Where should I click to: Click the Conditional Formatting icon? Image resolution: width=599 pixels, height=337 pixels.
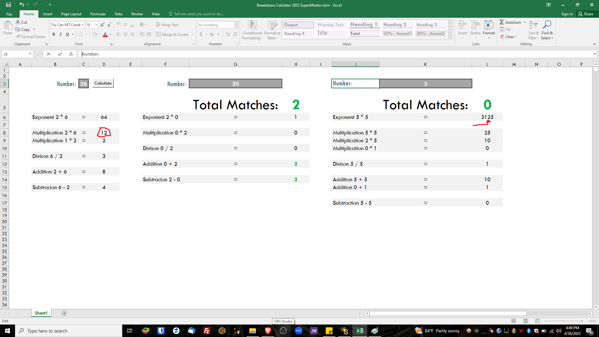click(x=252, y=26)
